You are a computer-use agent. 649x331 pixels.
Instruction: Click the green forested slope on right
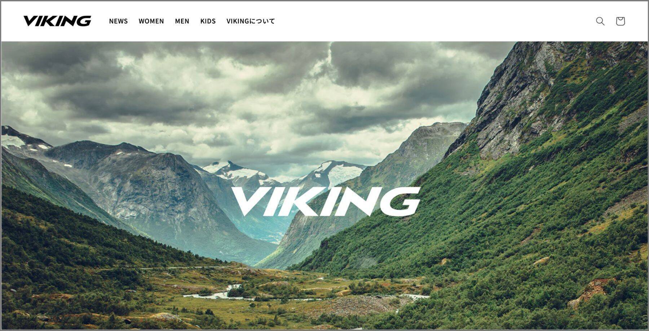tap(505, 224)
